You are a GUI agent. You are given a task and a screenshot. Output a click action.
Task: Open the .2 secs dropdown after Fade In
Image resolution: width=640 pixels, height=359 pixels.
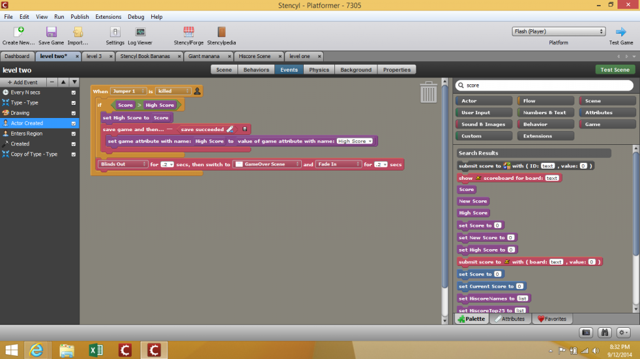[x=381, y=164]
